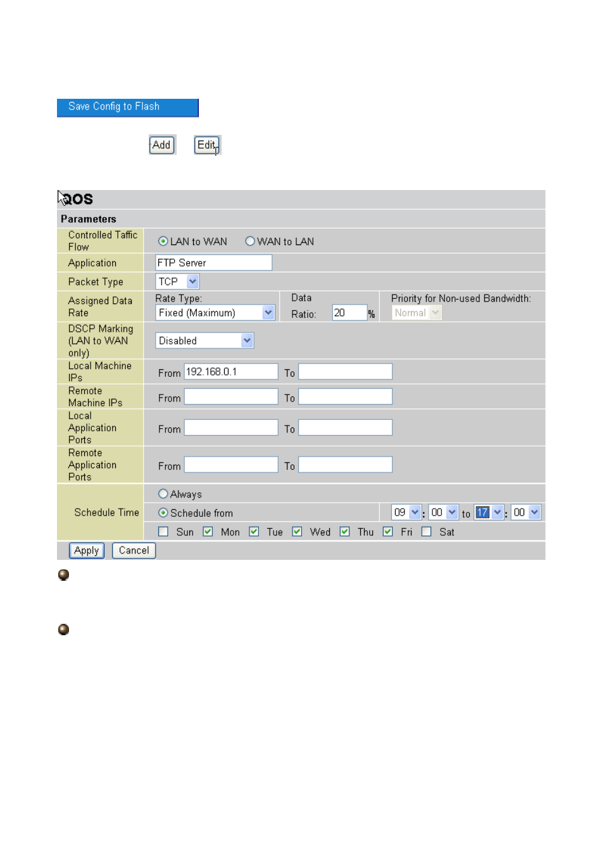Open the Priority Normal dropdown
This screenshot has height=855, width=604.
(417, 313)
